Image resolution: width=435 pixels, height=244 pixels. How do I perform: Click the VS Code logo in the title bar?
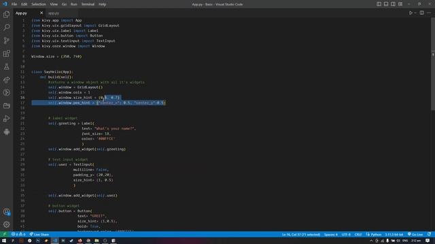(5, 4)
